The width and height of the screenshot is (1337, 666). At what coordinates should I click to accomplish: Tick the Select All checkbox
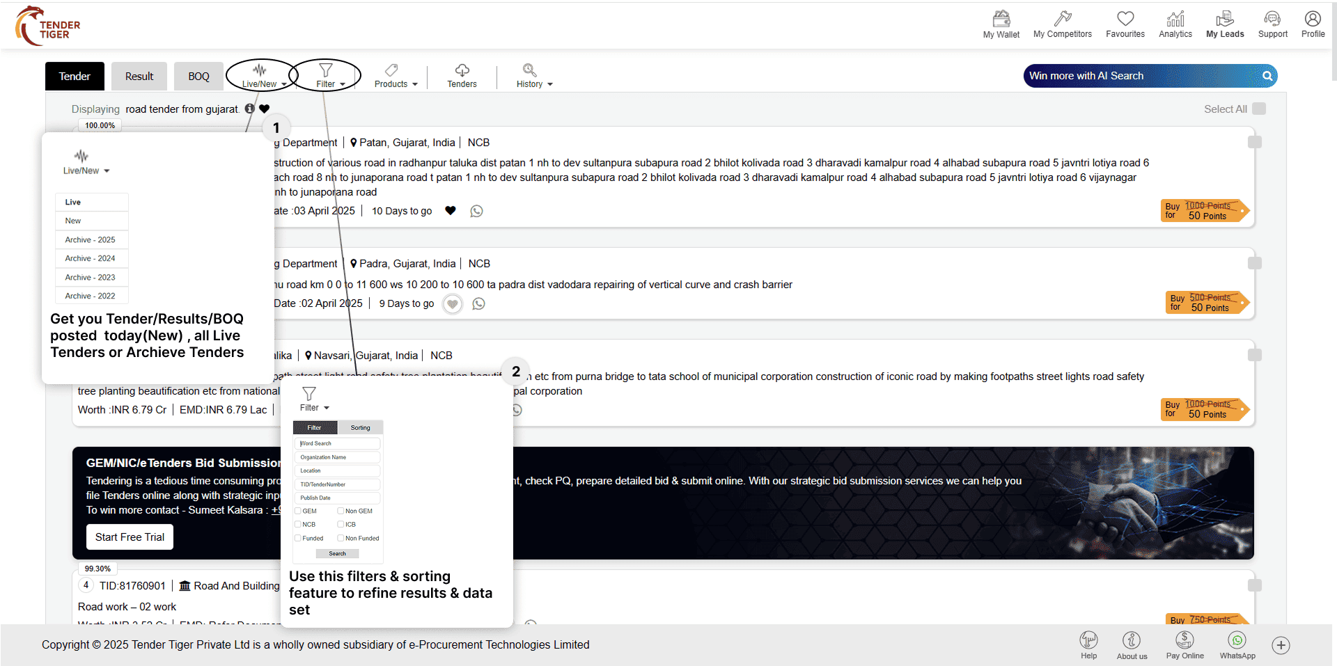(1258, 109)
